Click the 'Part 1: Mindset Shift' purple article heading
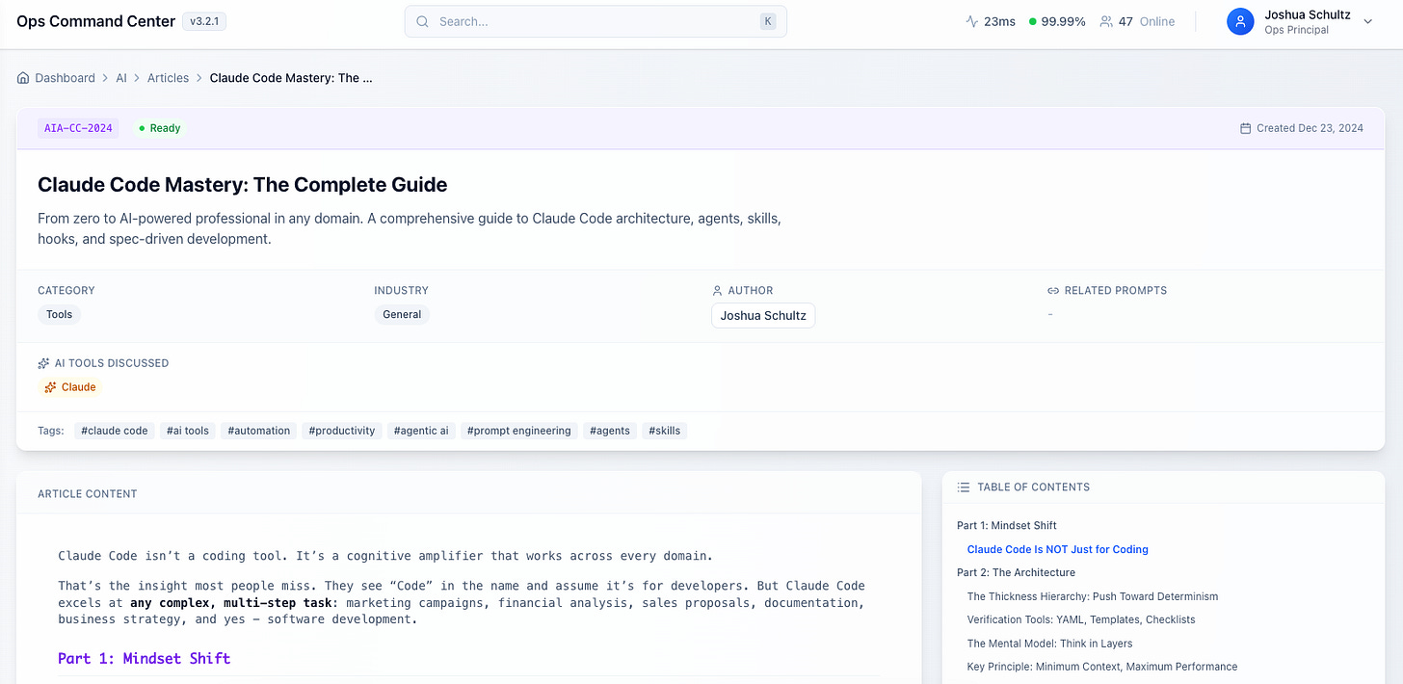Image resolution: width=1403 pixels, height=684 pixels. point(144,658)
